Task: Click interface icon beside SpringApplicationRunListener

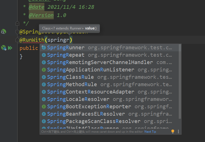Action: click(44, 70)
